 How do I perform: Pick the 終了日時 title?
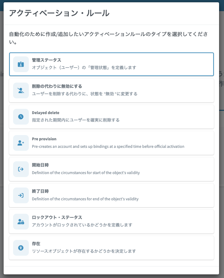[x=40, y=191]
